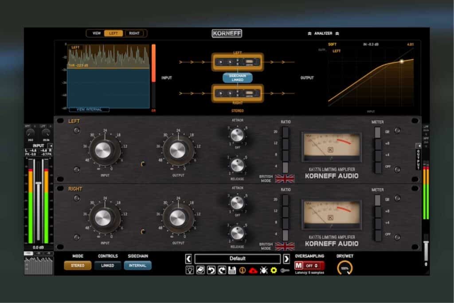
Task: Collapse the Analyzer section
Action: [x=323, y=34]
